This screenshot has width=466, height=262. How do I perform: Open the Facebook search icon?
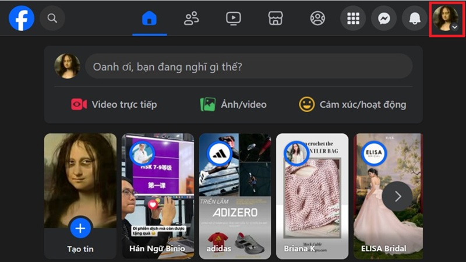click(x=52, y=18)
